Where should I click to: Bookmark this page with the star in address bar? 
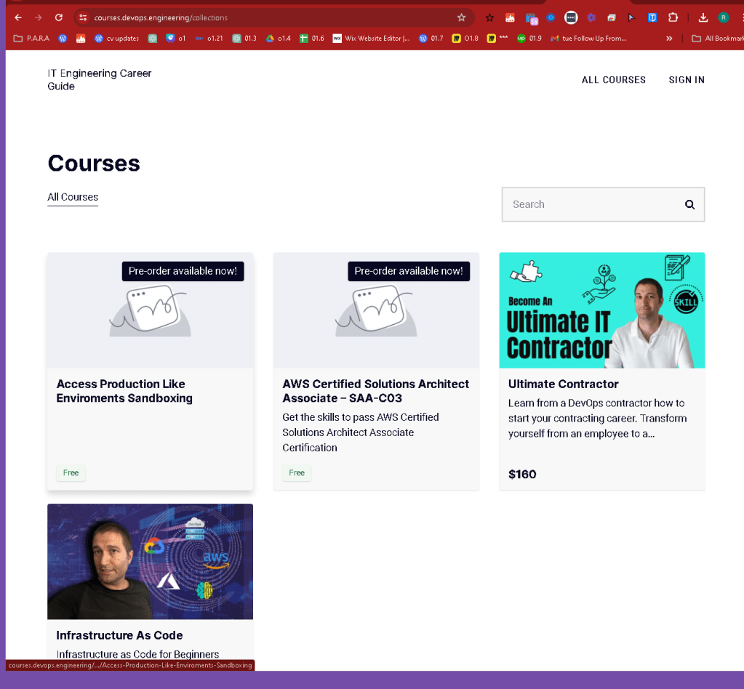point(461,17)
